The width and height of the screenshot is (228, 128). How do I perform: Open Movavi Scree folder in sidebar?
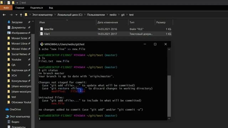tap(19, 38)
